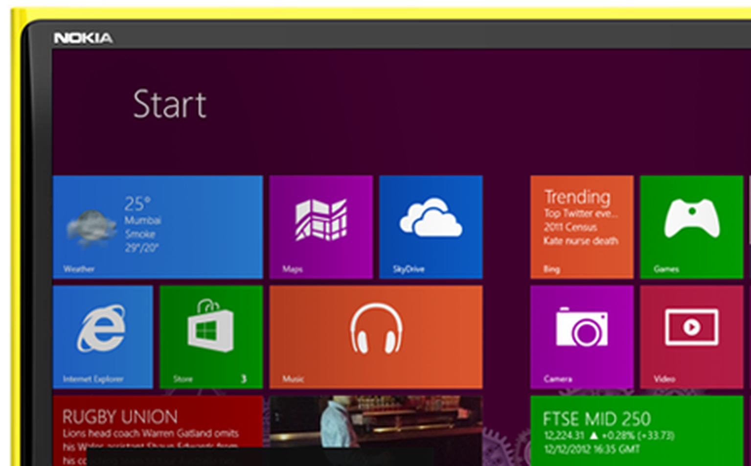Viewport: 751px width, 466px height.
Task: Click the Start heading text
Action: click(170, 104)
